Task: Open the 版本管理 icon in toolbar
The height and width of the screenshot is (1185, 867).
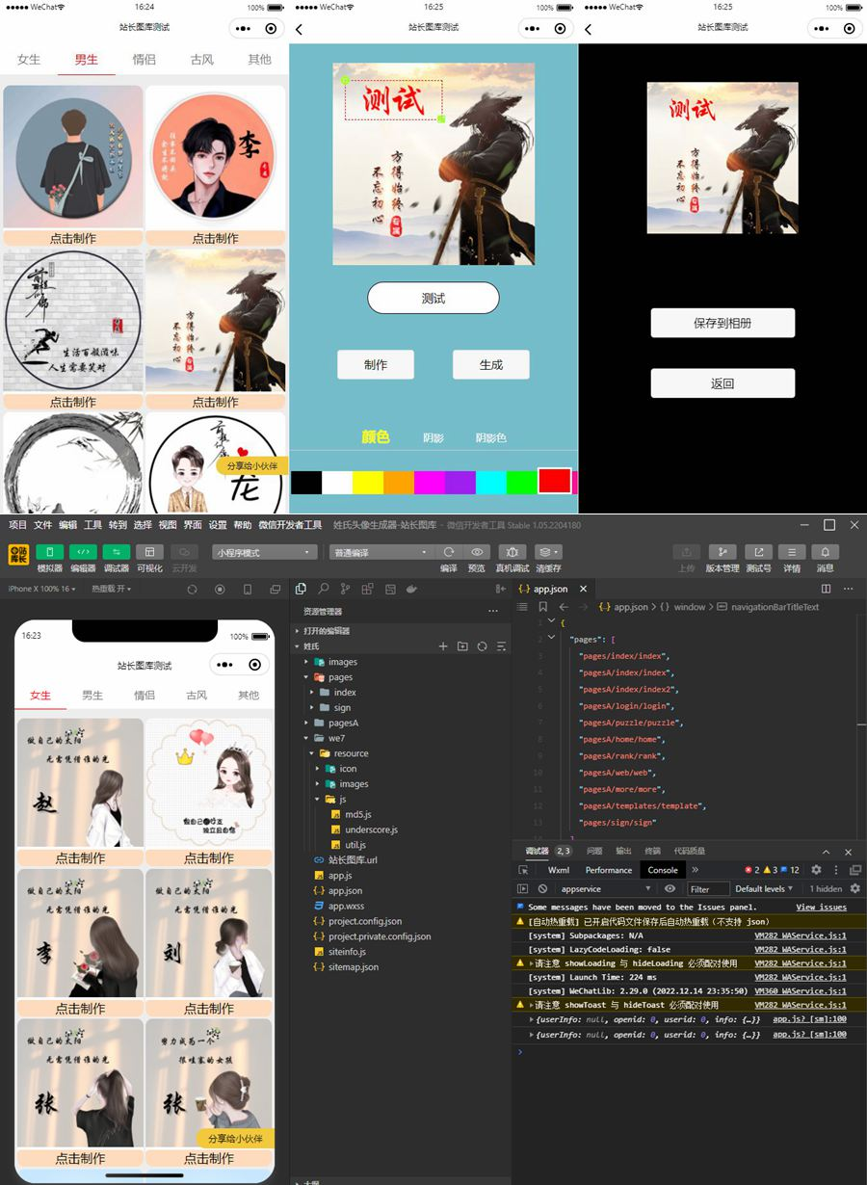Action: [x=722, y=552]
